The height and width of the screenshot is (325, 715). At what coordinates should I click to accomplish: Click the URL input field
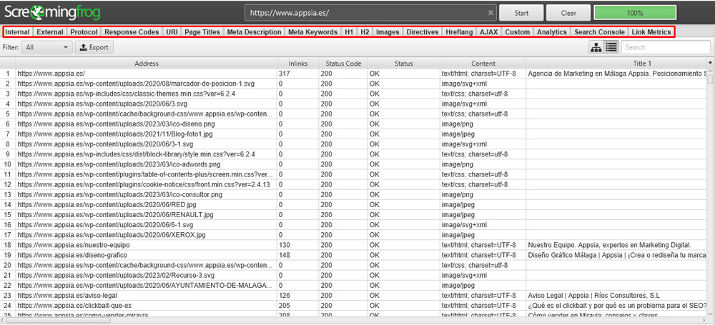(x=370, y=13)
